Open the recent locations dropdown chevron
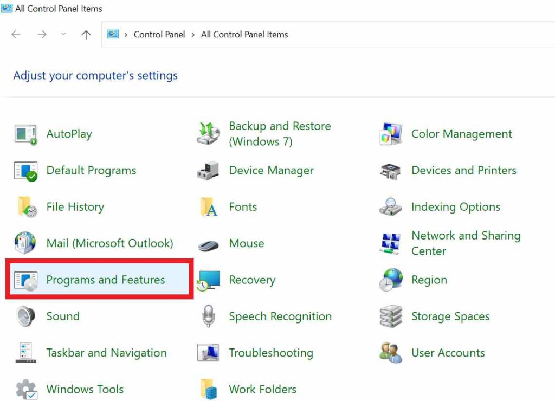Viewport: 555px width, 401px height. pyautogui.click(x=63, y=34)
